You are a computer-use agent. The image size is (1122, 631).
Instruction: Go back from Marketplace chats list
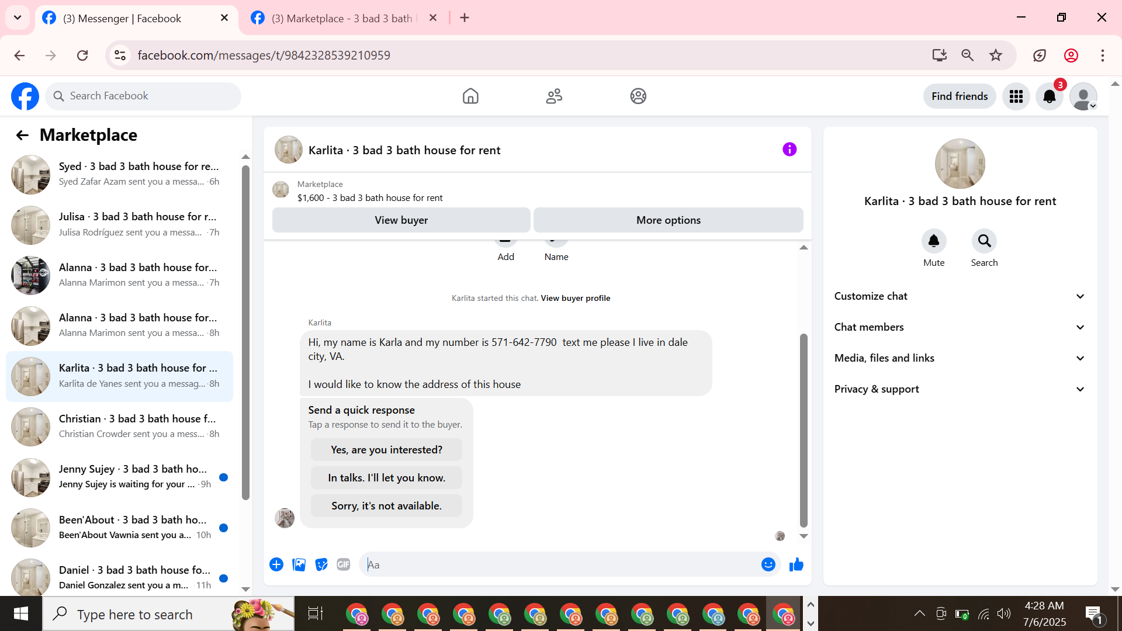(22, 136)
